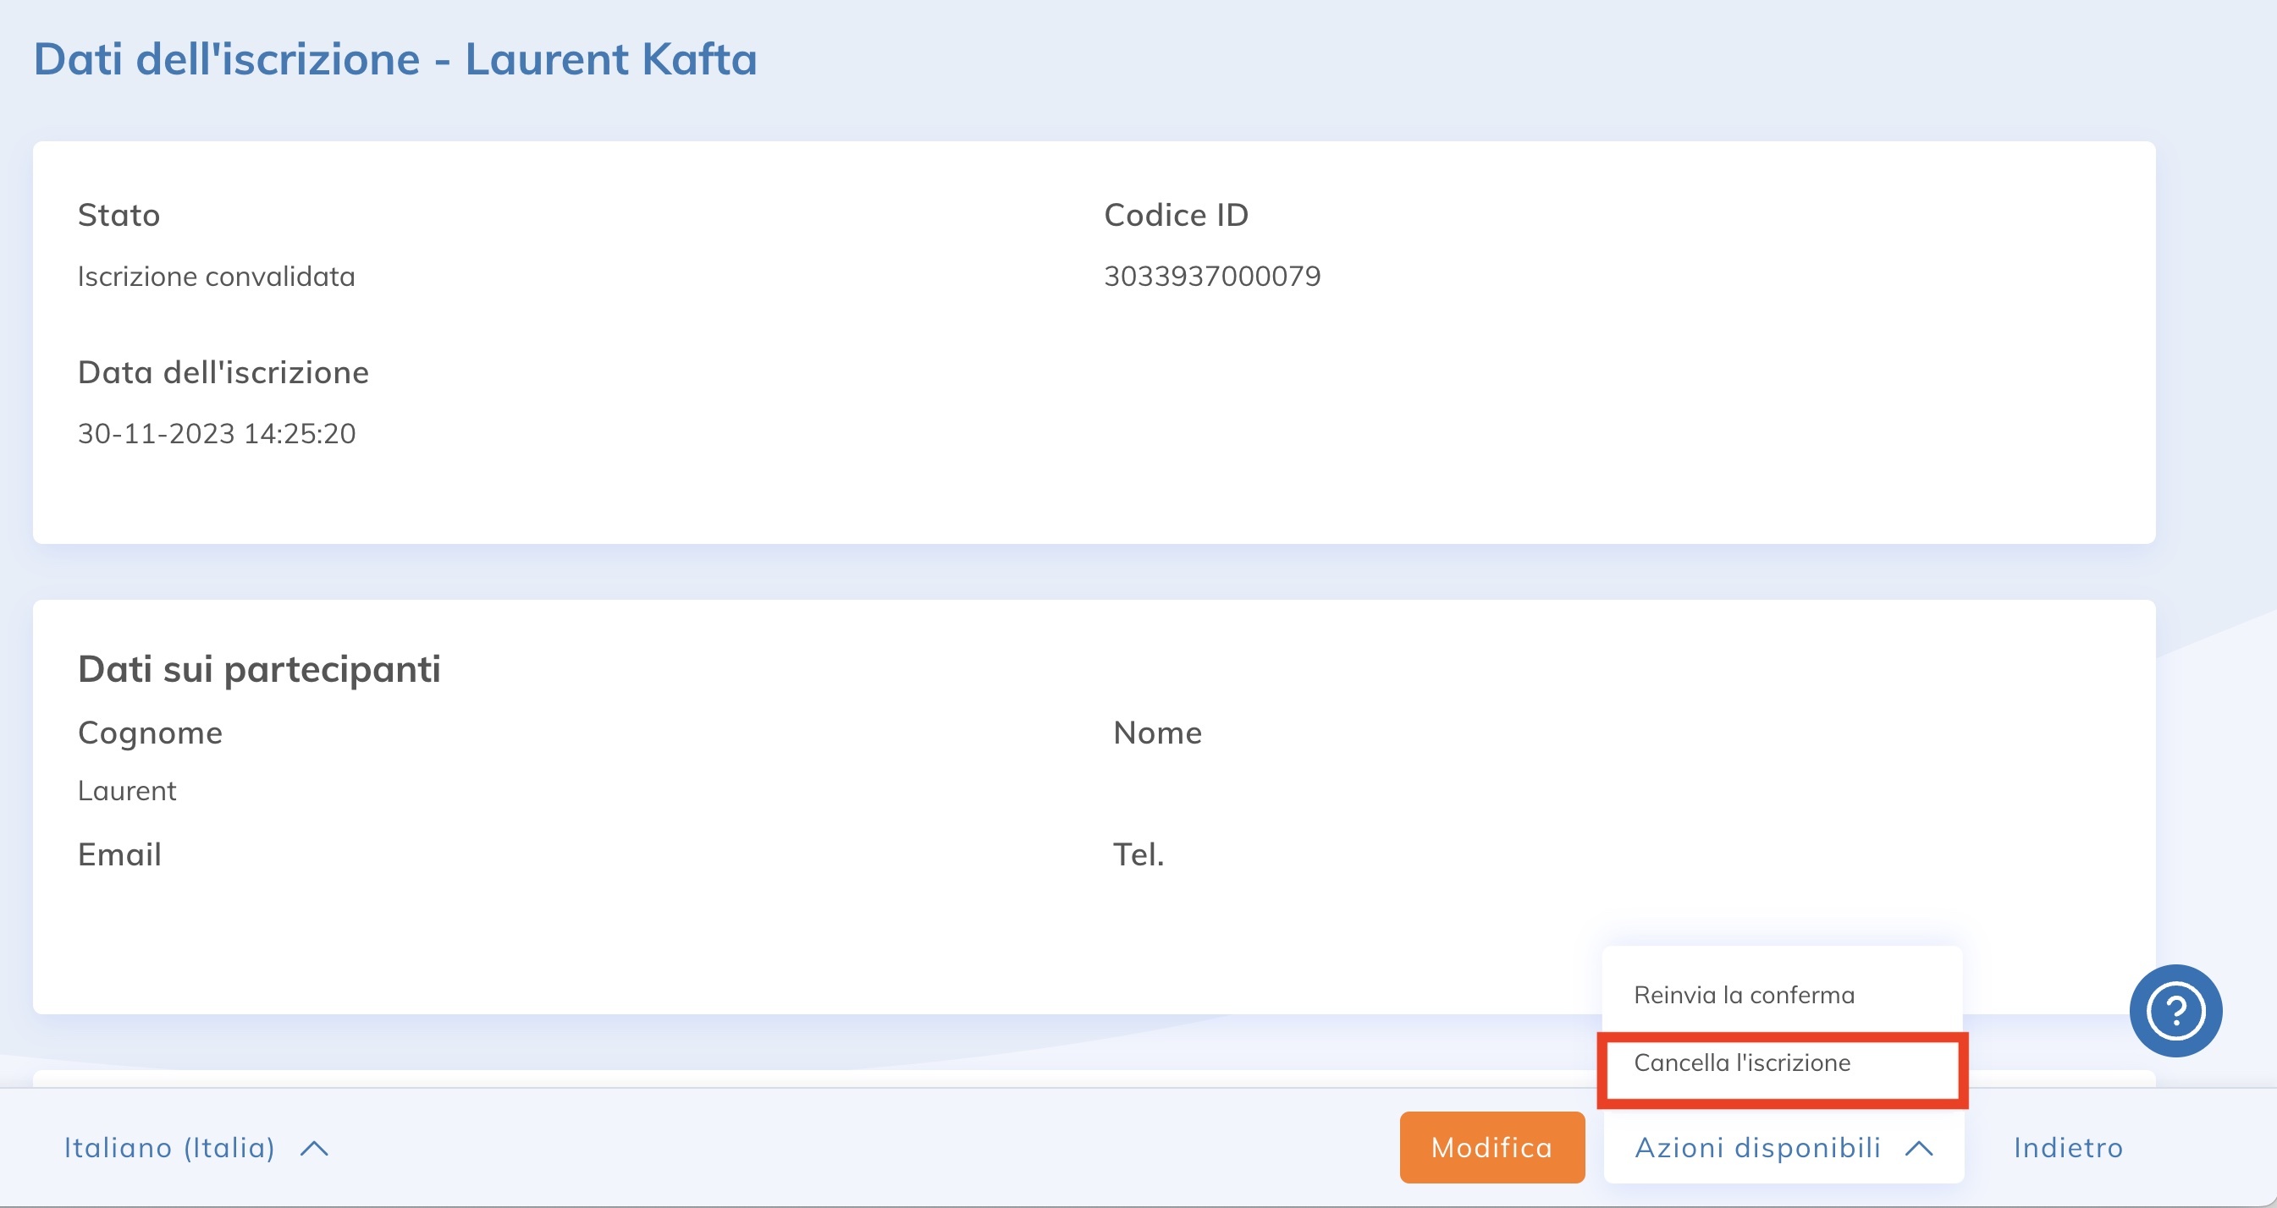
Task: Open the Italiano (Italia) language selector
Action: tap(169, 1148)
